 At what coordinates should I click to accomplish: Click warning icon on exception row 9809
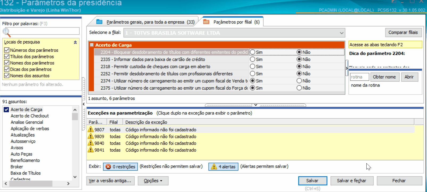pos(91,136)
